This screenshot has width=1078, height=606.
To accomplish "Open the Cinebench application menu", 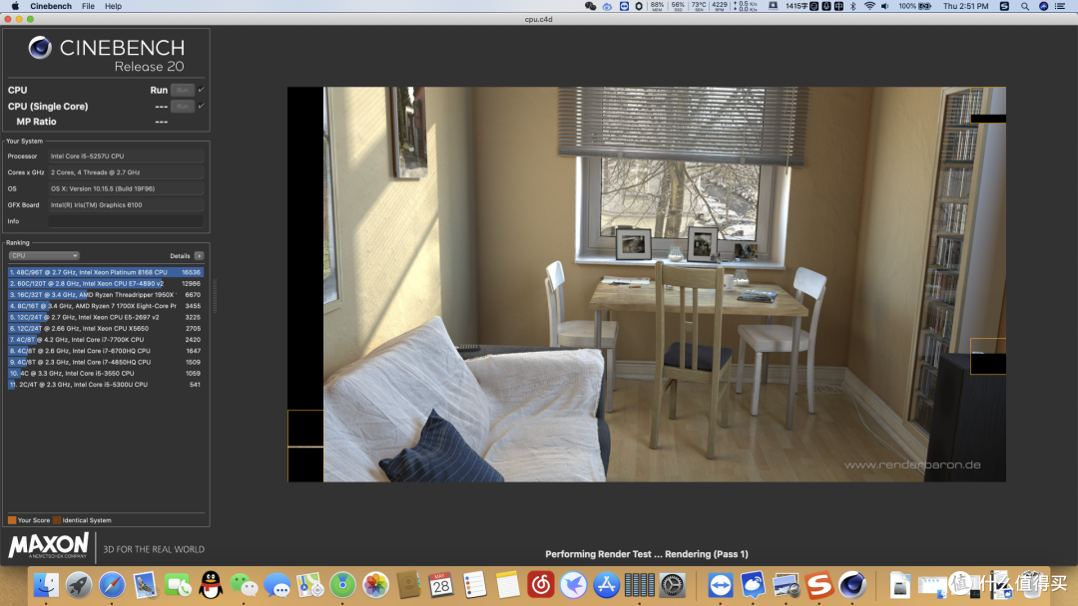I will pyautogui.click(x=51, y=6).
